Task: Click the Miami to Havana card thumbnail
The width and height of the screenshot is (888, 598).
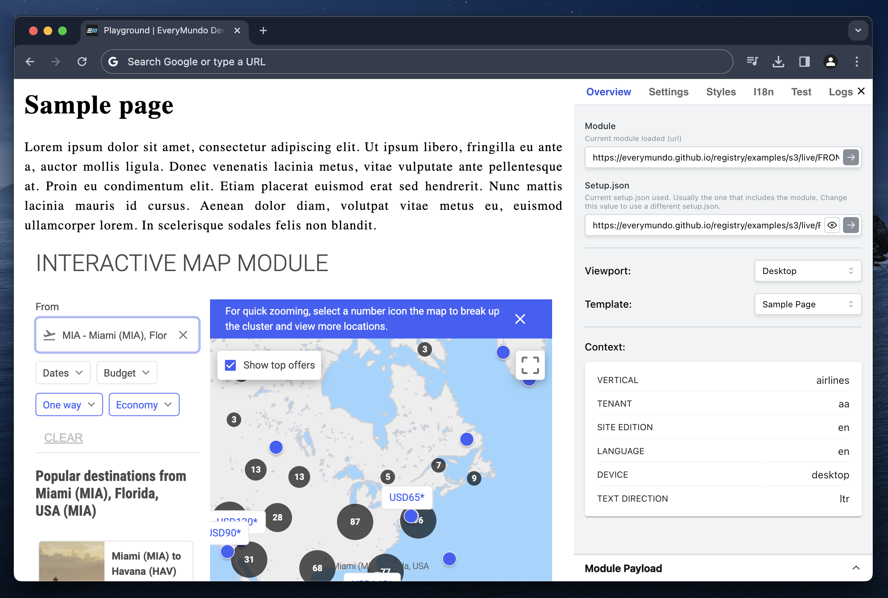Action: (72, 561)
